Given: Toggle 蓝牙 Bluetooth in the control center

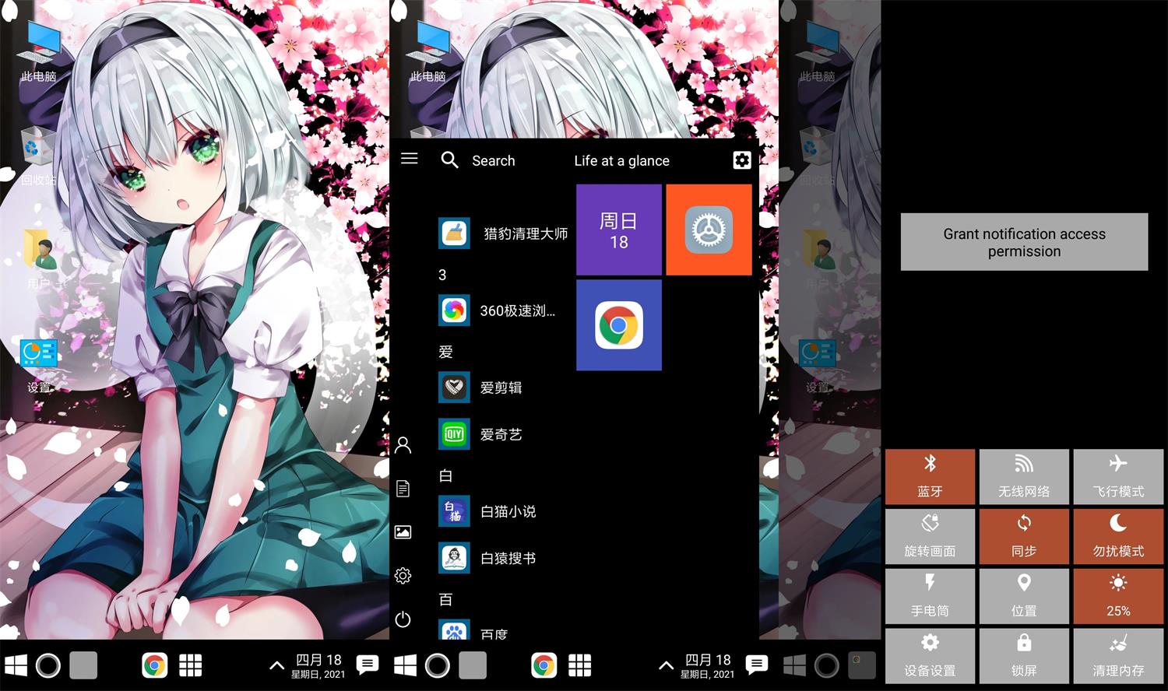Looking at the screenshot, I should [930, 476].
